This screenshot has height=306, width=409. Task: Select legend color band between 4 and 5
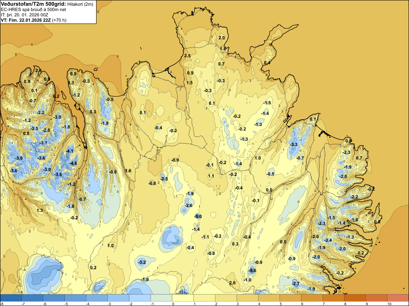(x=269, y=298)
